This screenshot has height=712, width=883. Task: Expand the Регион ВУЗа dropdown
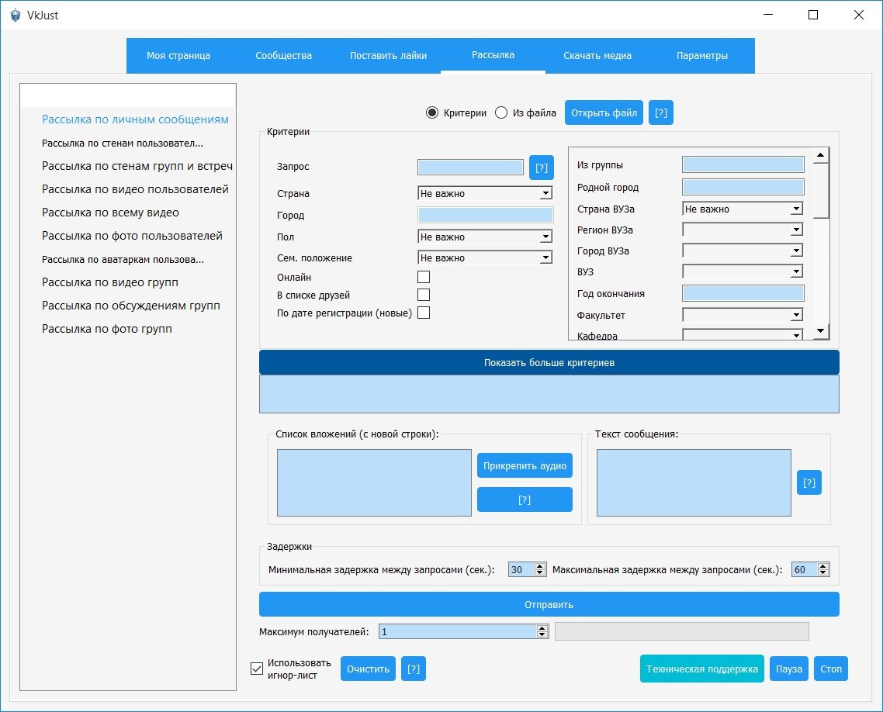click(x=743, y=230)
